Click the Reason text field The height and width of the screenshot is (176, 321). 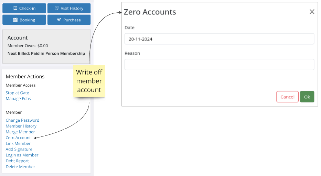pos(219,65)
